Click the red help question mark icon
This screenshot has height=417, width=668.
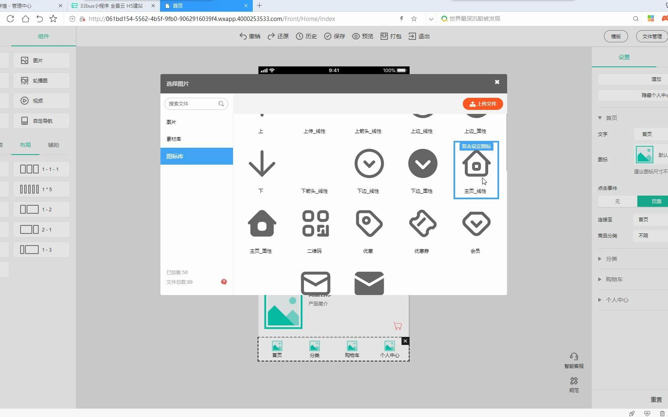pyautogui.click(x=224, y=282)
